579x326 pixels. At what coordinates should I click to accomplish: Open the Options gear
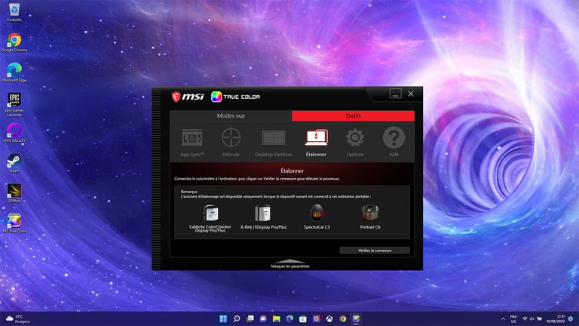click(355, 143)
